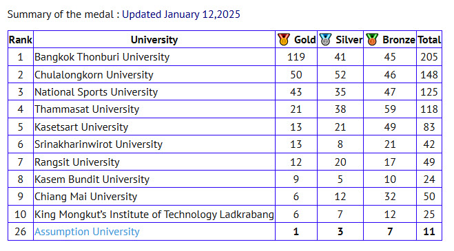Click Assumption University total of 11
The image size is (454, 251).
coord(429,232)
